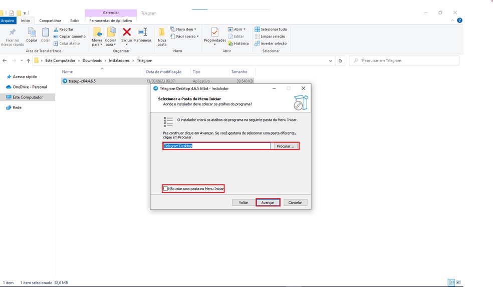
Task: Switch to large icons view in status bar
Action: (x=458, y=282)
